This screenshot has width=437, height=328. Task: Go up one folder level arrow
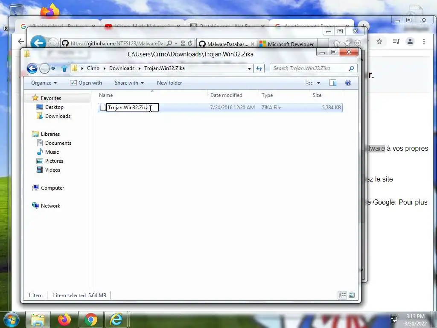[x=64, y=68]
